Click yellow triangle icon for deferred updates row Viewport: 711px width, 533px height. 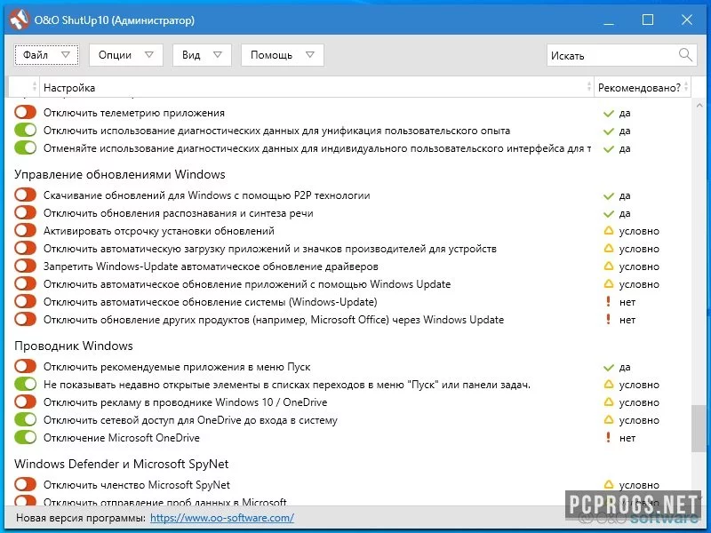point(609,231)
